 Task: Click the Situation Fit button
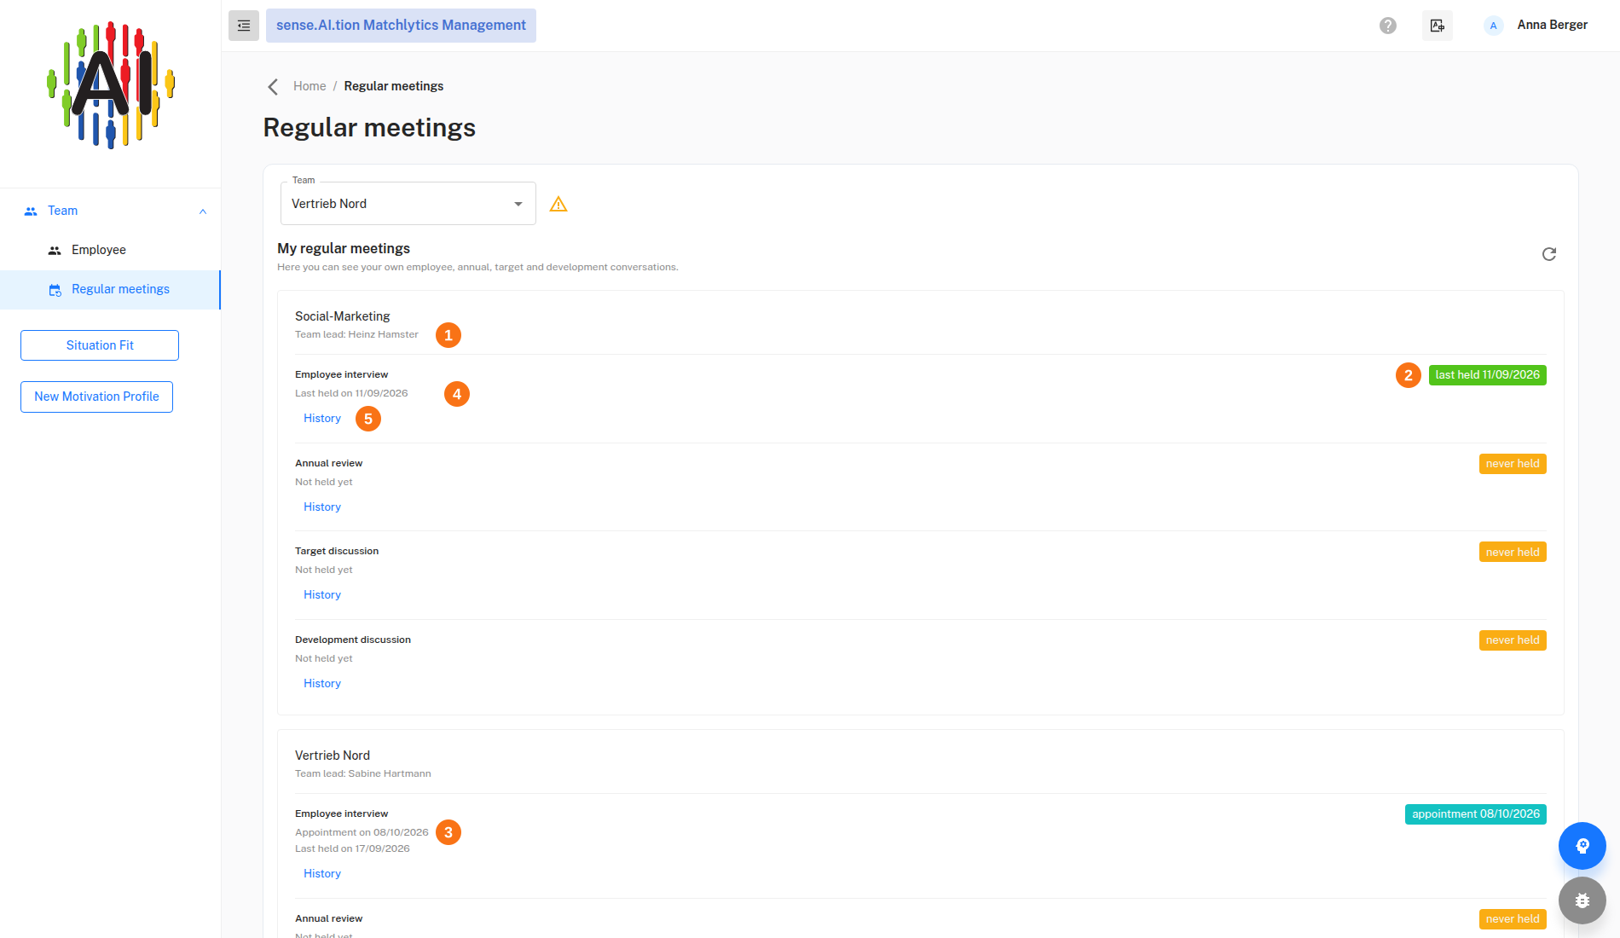(100, 345)
